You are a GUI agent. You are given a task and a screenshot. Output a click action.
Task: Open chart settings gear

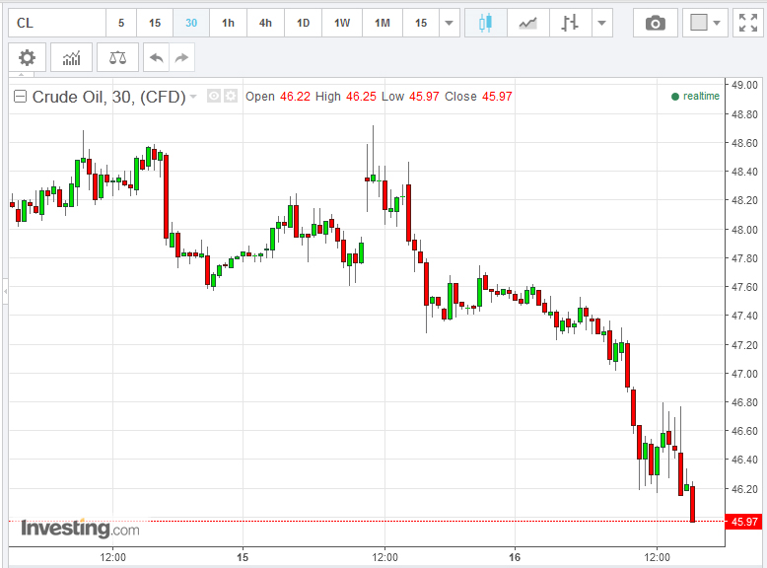[28, 58]
